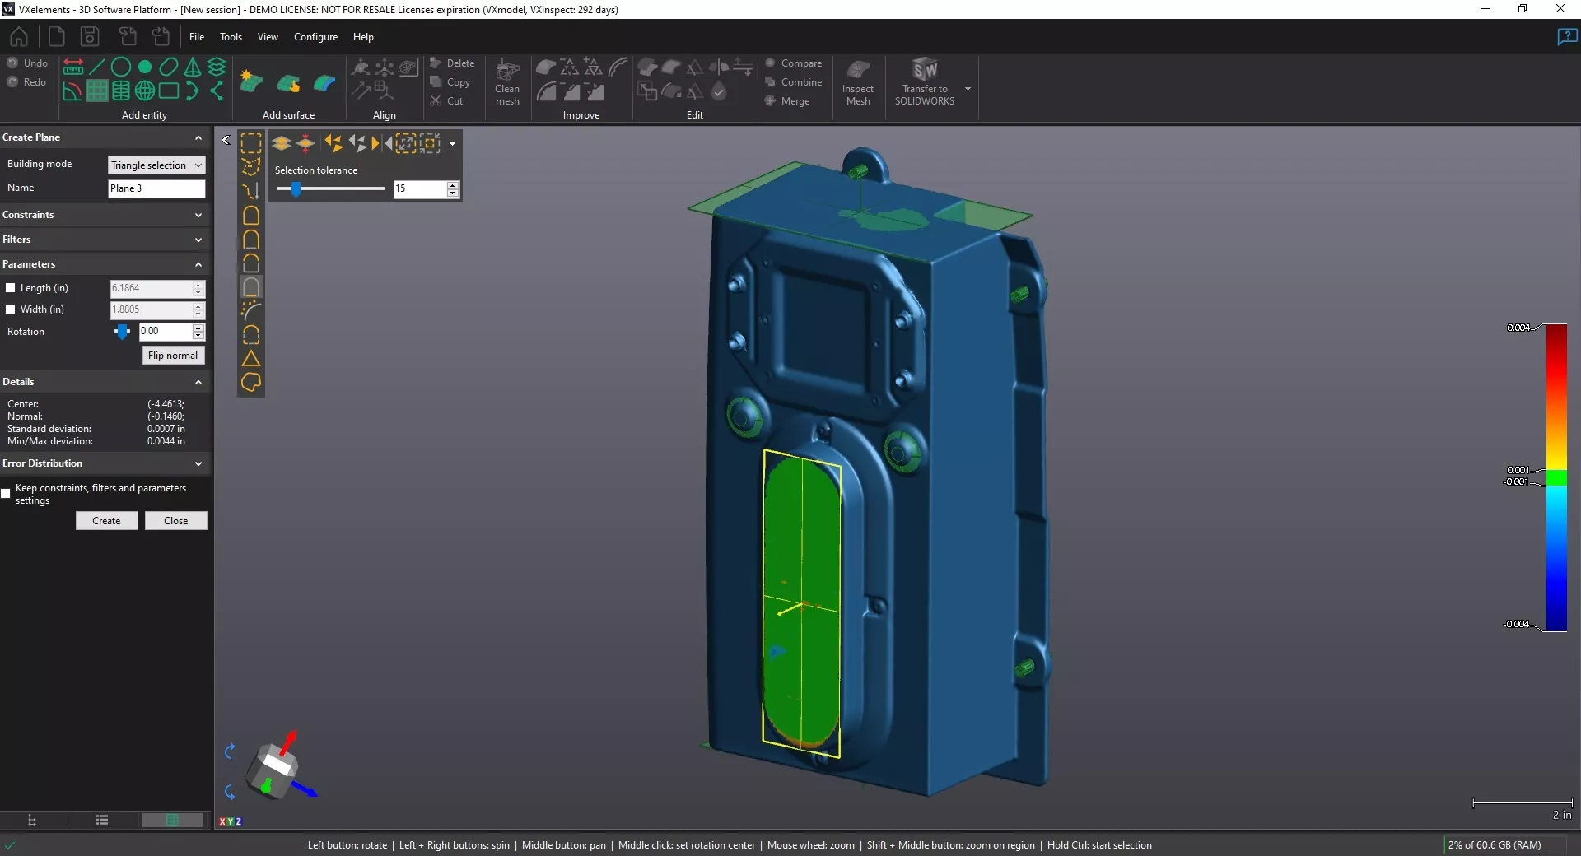Open the Configure menu
Image resolution: width=1581 pixels, height=856 pixels.
[x=315, y=37]
